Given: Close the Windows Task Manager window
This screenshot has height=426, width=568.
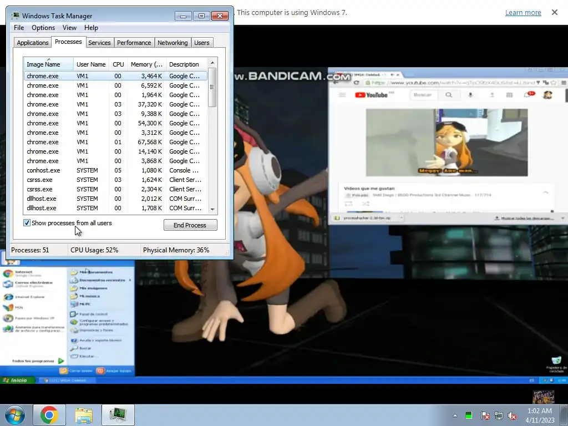Looking at the screenshot, I should click(x=220, y=16).
